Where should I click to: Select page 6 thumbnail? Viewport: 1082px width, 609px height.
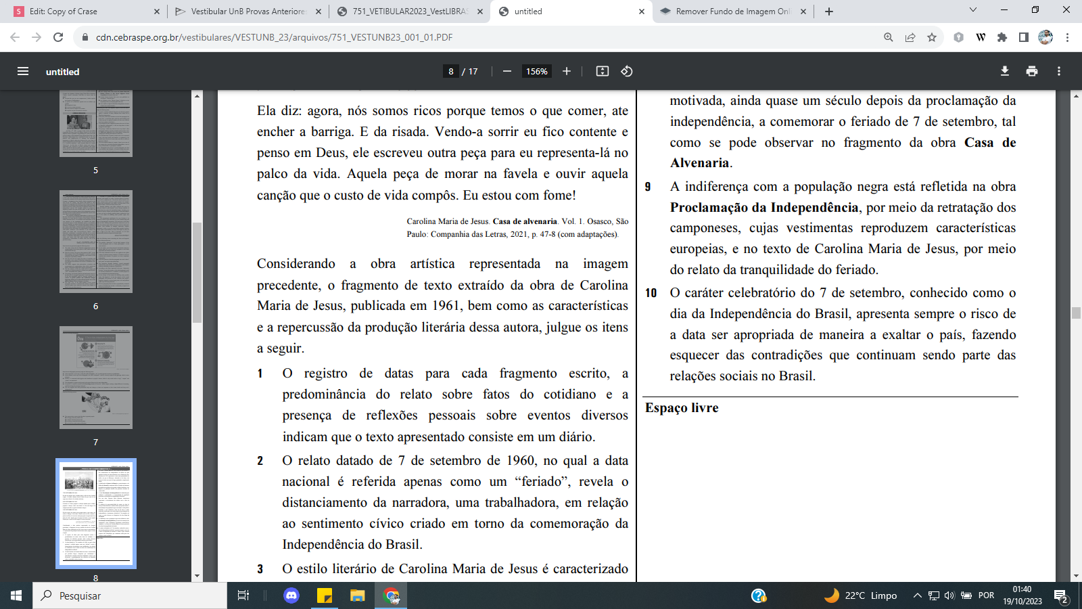[x=96, y=242]
